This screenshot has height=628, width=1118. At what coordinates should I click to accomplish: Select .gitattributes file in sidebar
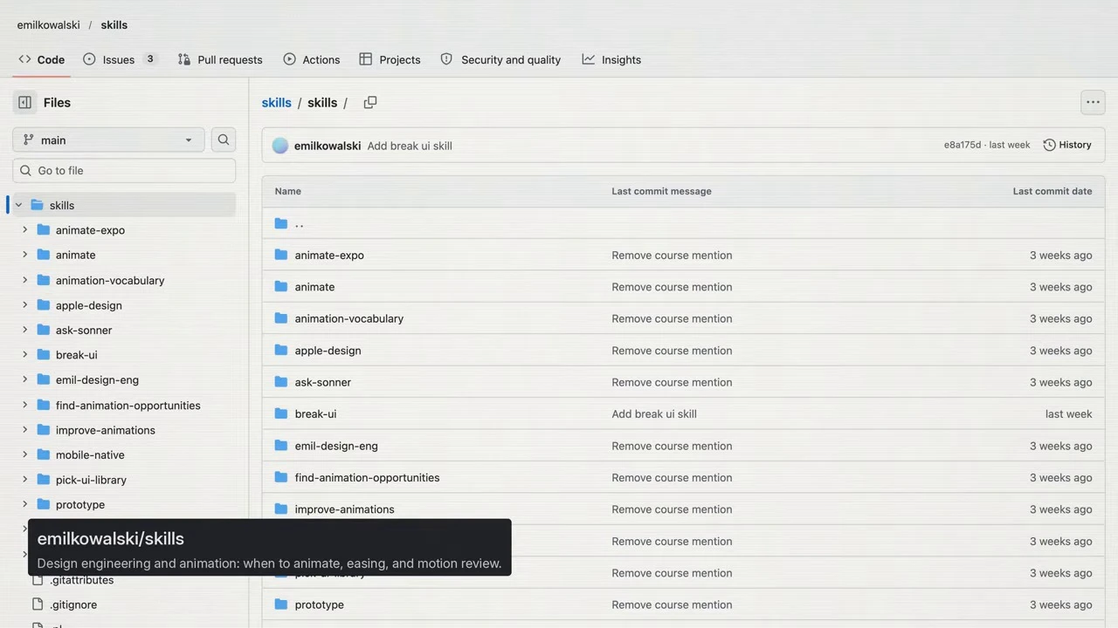coord(81,580)
